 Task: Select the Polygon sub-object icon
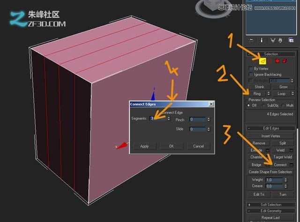[277, 61]
